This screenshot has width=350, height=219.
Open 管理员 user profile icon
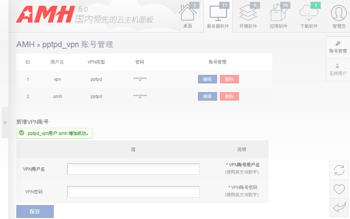click(x=339, y=15)
